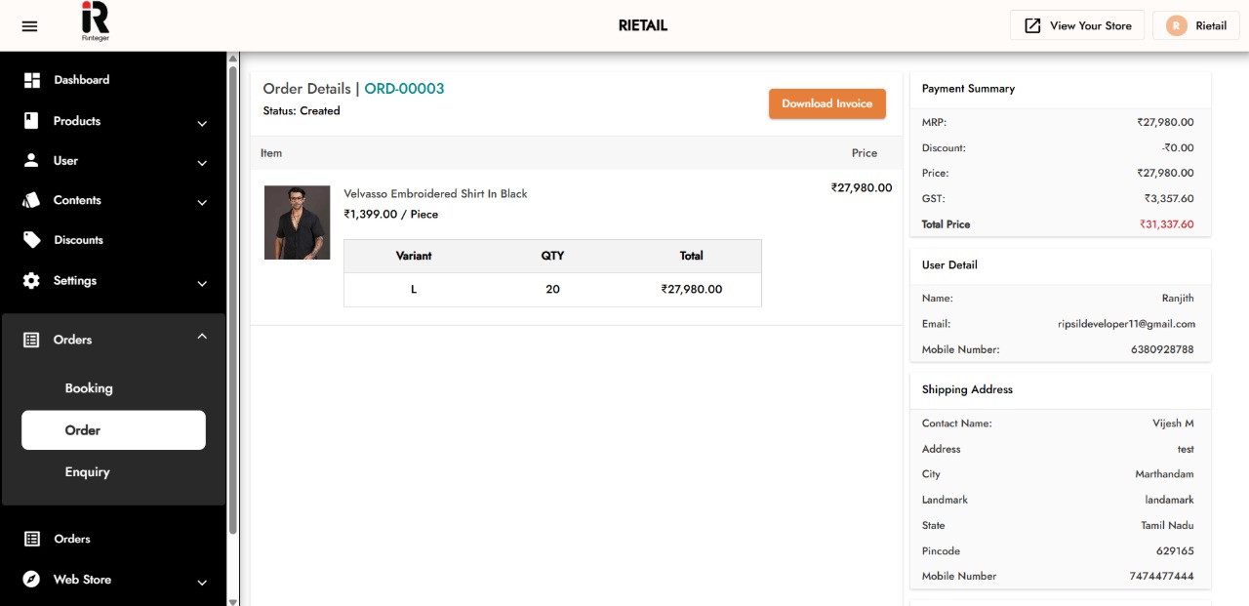Click the quantity cell "20"
This screenshot has width=1249, height=606.
pyautogui.click(x=553, y=290)
